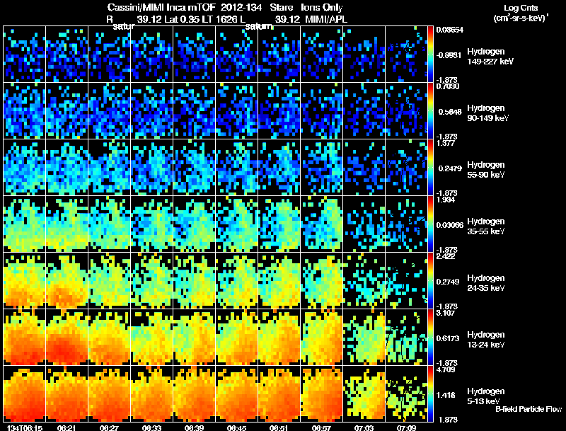Click the 'Log Cnts' scale heading

521,8
